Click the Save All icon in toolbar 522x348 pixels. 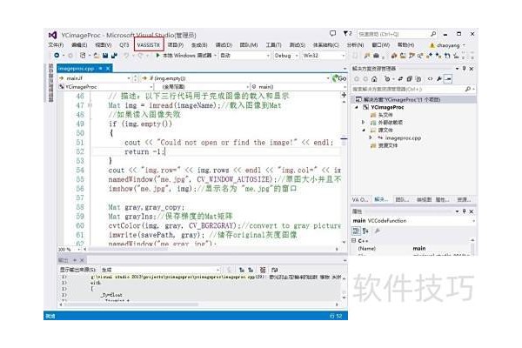114,56
